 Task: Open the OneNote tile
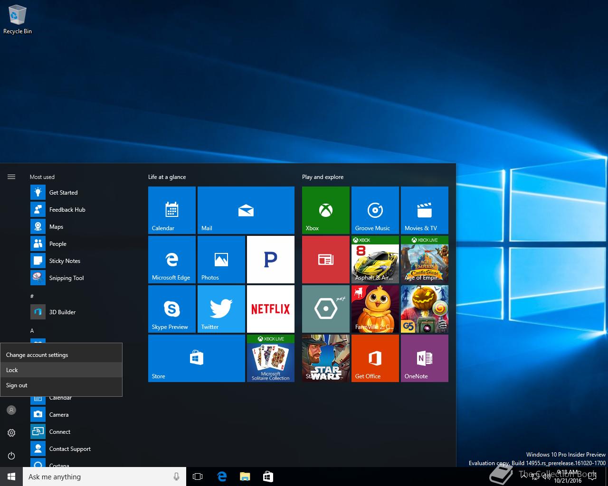tap(425, 358)
